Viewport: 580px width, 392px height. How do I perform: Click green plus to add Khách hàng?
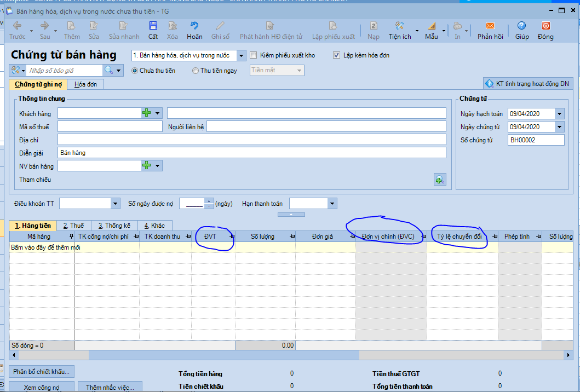(x=147, y=113)
